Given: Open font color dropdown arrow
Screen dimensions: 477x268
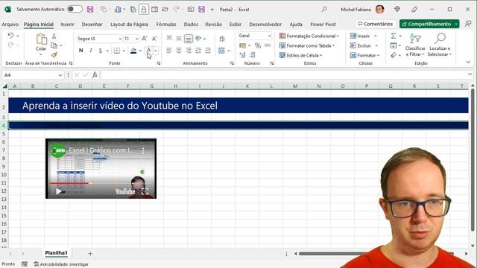Looking at the screenshot, I should [156, 51].
